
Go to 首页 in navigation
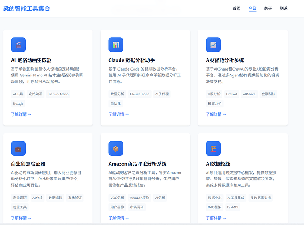236,8
